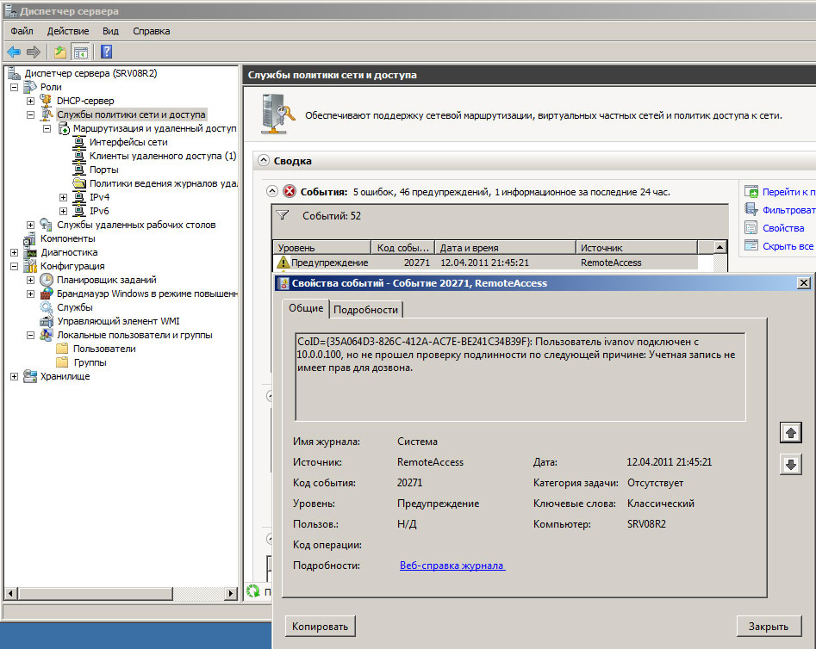The width and height of the screenshot is (816, 649).
Task: Collapse the События section chevron
Action: click(x=272, y=192)
